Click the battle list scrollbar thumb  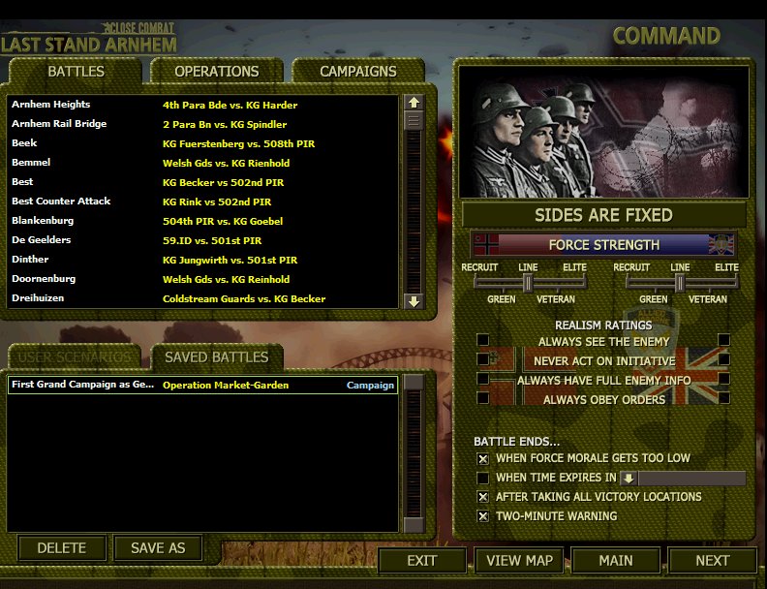point(414,120)
